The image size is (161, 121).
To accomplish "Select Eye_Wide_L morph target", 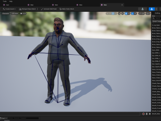I will (x=156, y=58).
